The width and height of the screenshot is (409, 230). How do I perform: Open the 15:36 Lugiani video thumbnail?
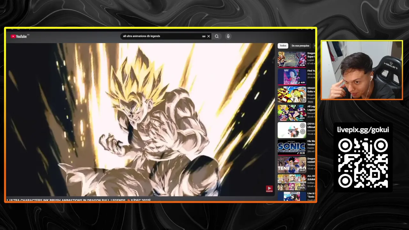[x=292, y=59]
